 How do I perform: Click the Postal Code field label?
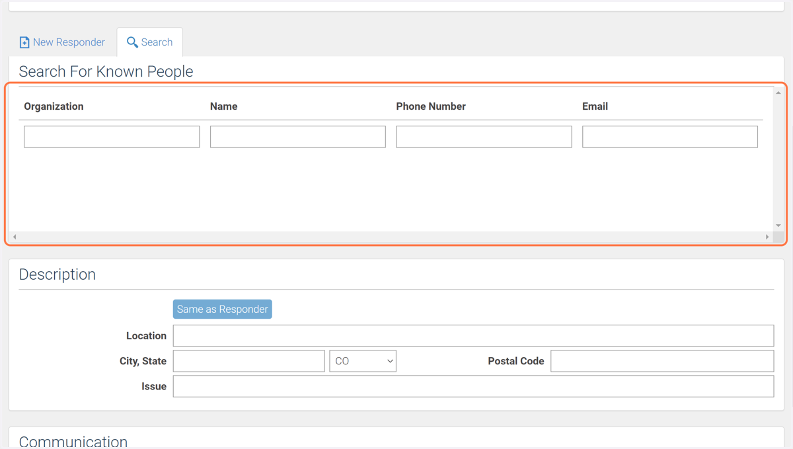pyautogui.click(x=516, y=361)
